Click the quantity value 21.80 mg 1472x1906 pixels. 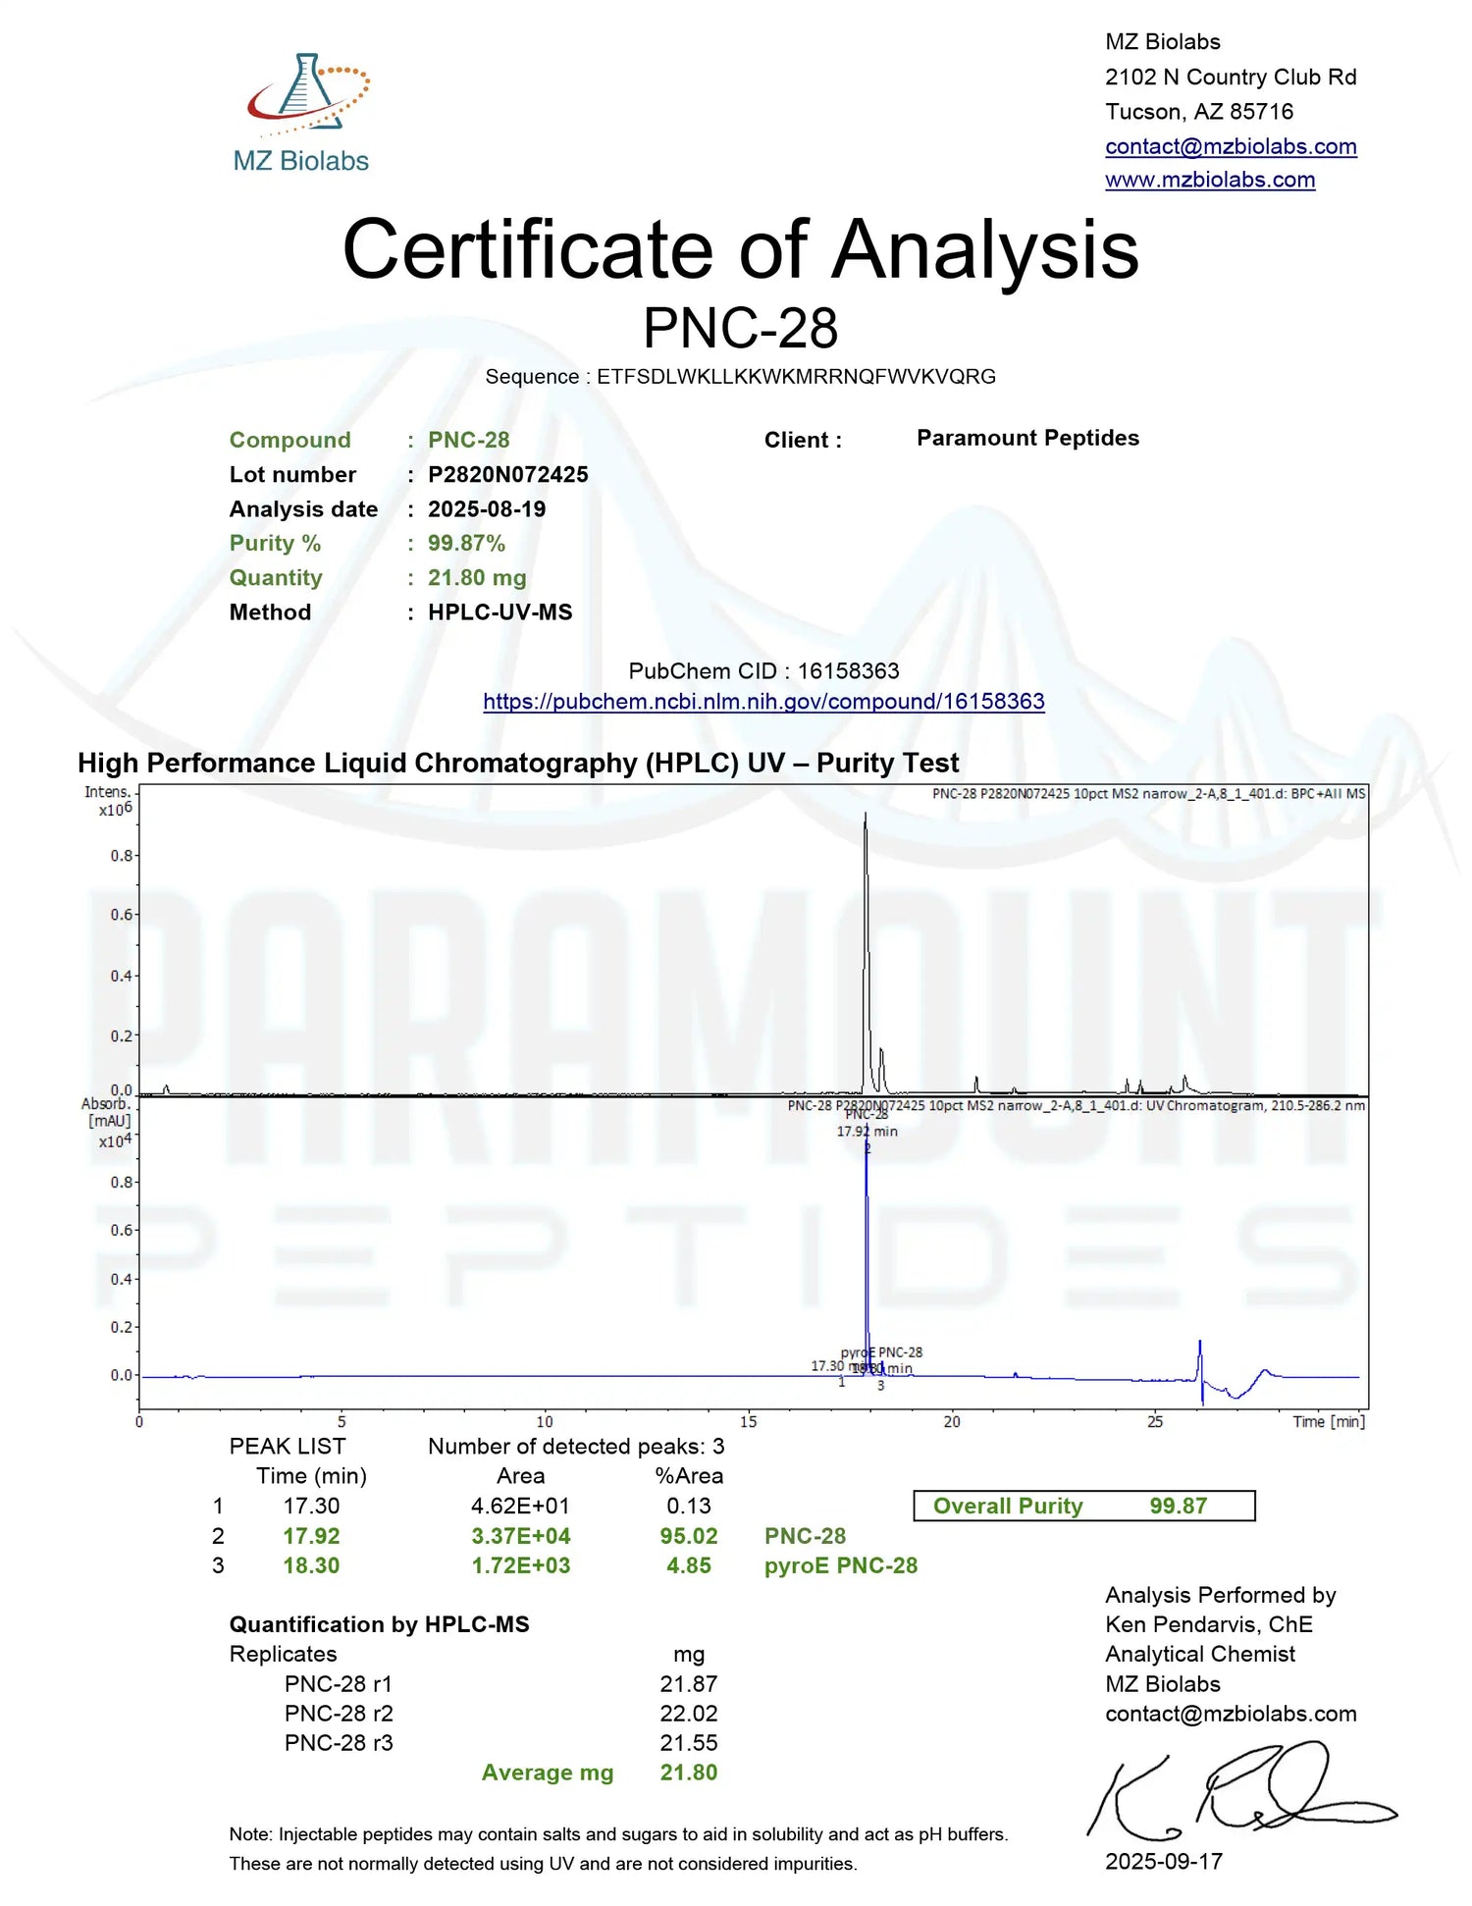click(x=477, y=578)
